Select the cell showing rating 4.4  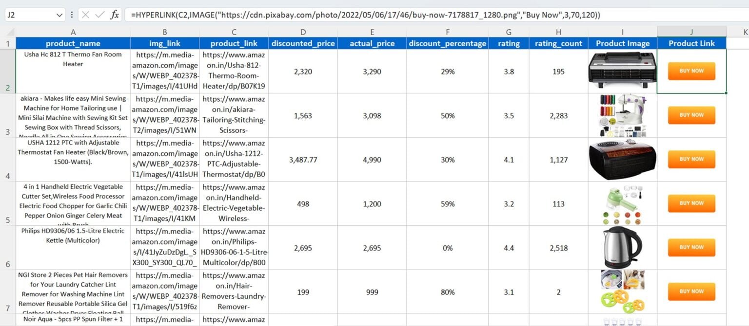pos(509,247)
